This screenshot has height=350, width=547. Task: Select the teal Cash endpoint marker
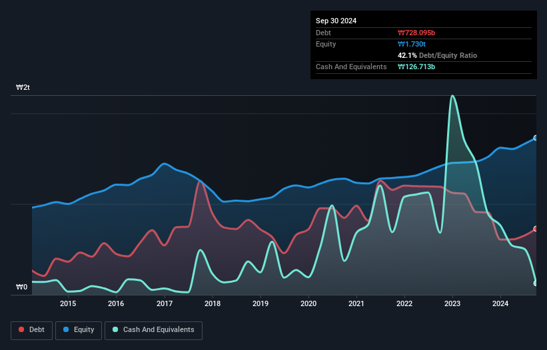[x=536, y=283]
